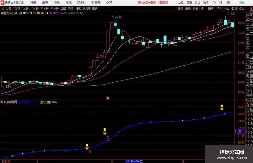This screenshot has width=253, height=163.
Task: Click the 25.69 high price label
Action: [x=118, y=17]
